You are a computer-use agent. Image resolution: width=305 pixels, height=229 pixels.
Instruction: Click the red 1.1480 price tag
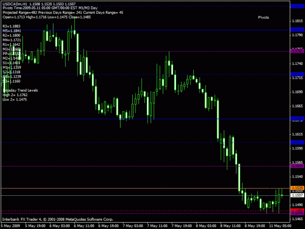pos(297,210)
